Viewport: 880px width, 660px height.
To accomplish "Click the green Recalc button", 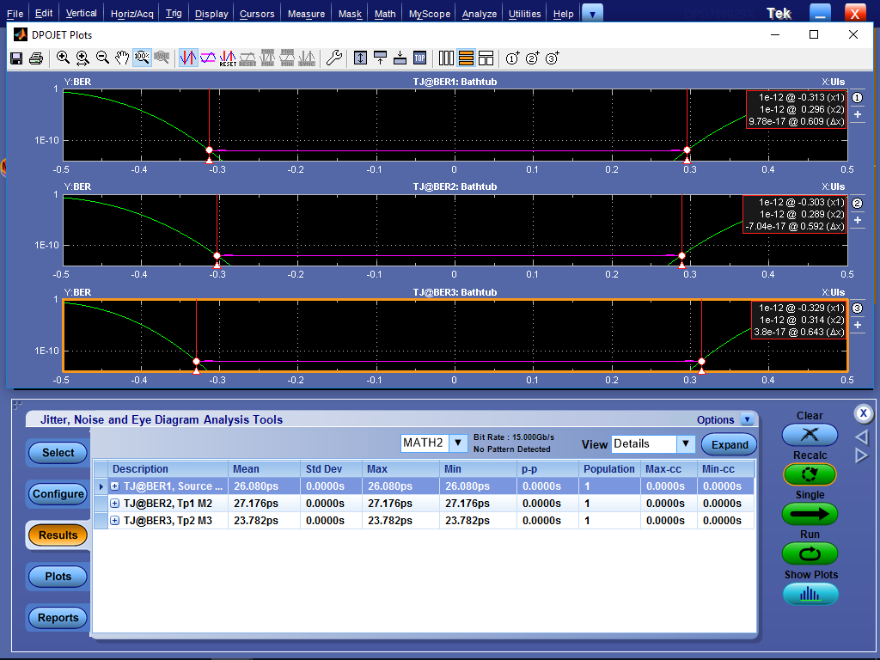I will click(810, 474).
